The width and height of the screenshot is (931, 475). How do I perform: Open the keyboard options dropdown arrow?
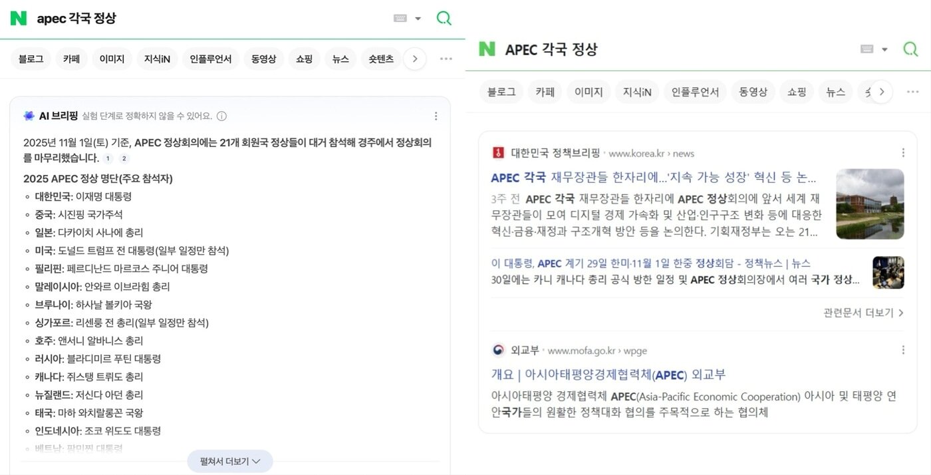pos(419,18)
